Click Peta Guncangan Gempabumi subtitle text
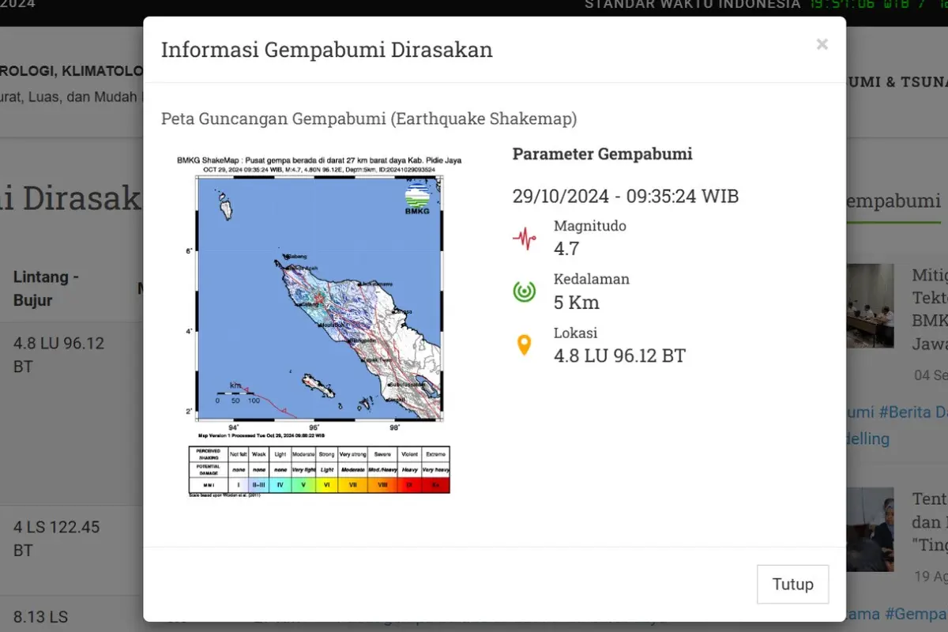948x632 pixels. pos(369,119)
